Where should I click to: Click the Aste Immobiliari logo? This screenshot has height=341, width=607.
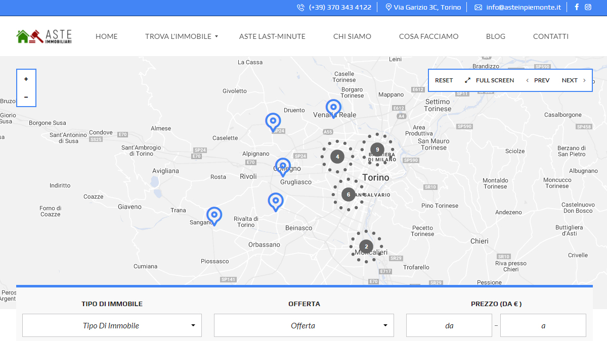[x=44, y=36]
